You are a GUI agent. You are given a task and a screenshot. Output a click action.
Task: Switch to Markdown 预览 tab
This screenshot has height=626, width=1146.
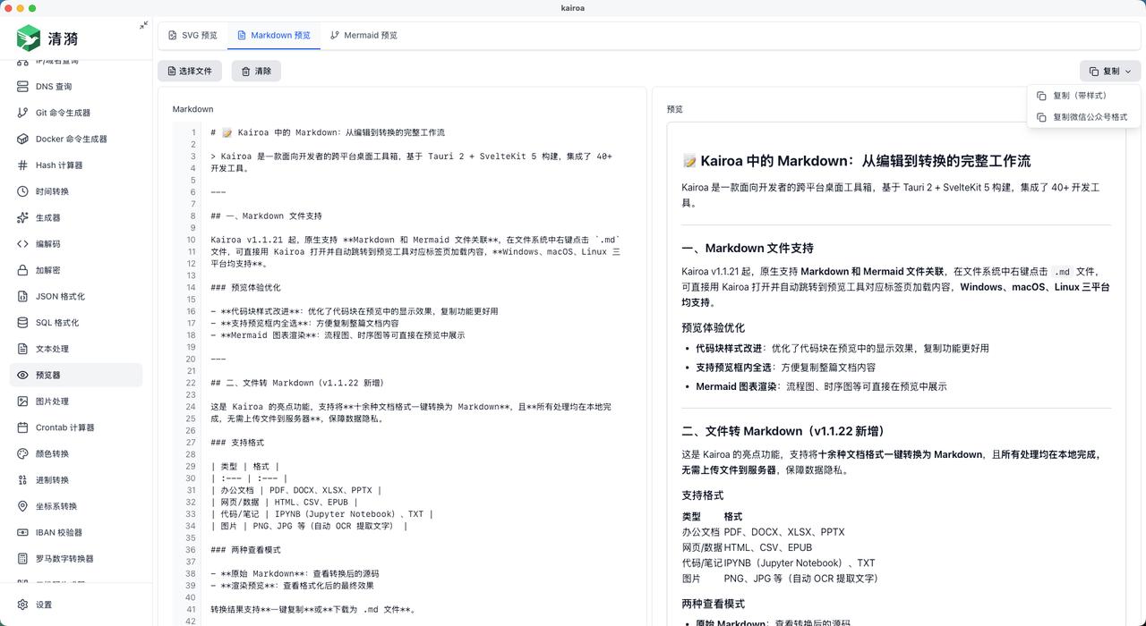coord(273,36)
